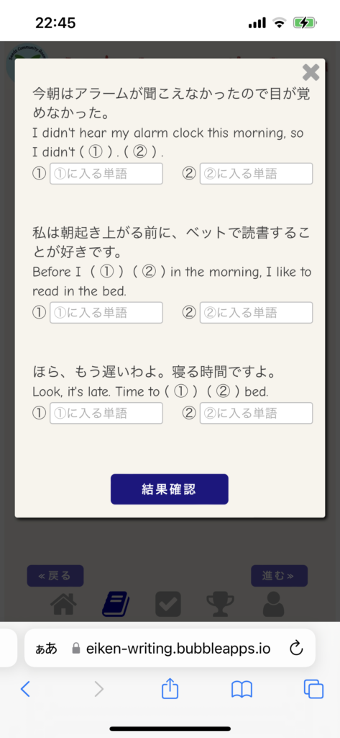Open the trophy icon in bottom navigation
The width and height of the screenshot is (340, 738).
pyautogui.click(x=220, y=605)
